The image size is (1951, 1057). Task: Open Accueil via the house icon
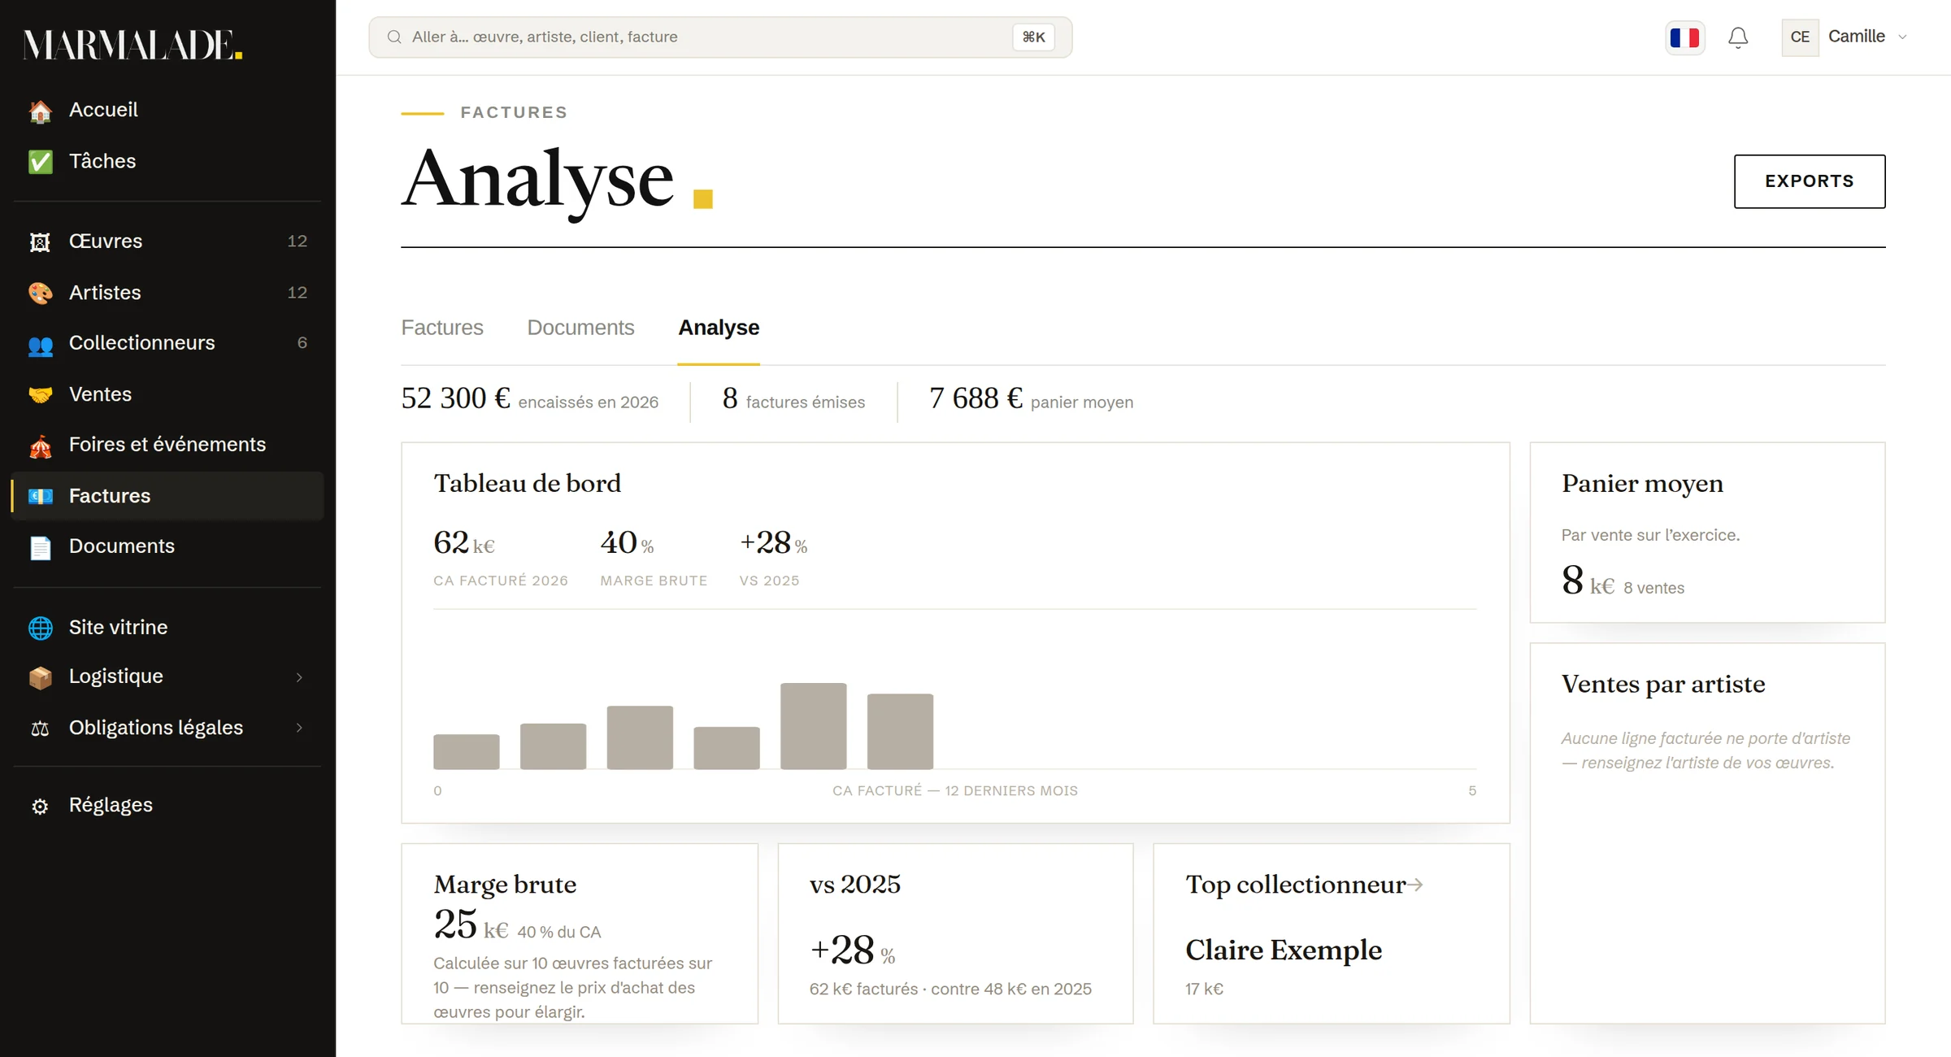pyautogui.click(x=40, y=111)
